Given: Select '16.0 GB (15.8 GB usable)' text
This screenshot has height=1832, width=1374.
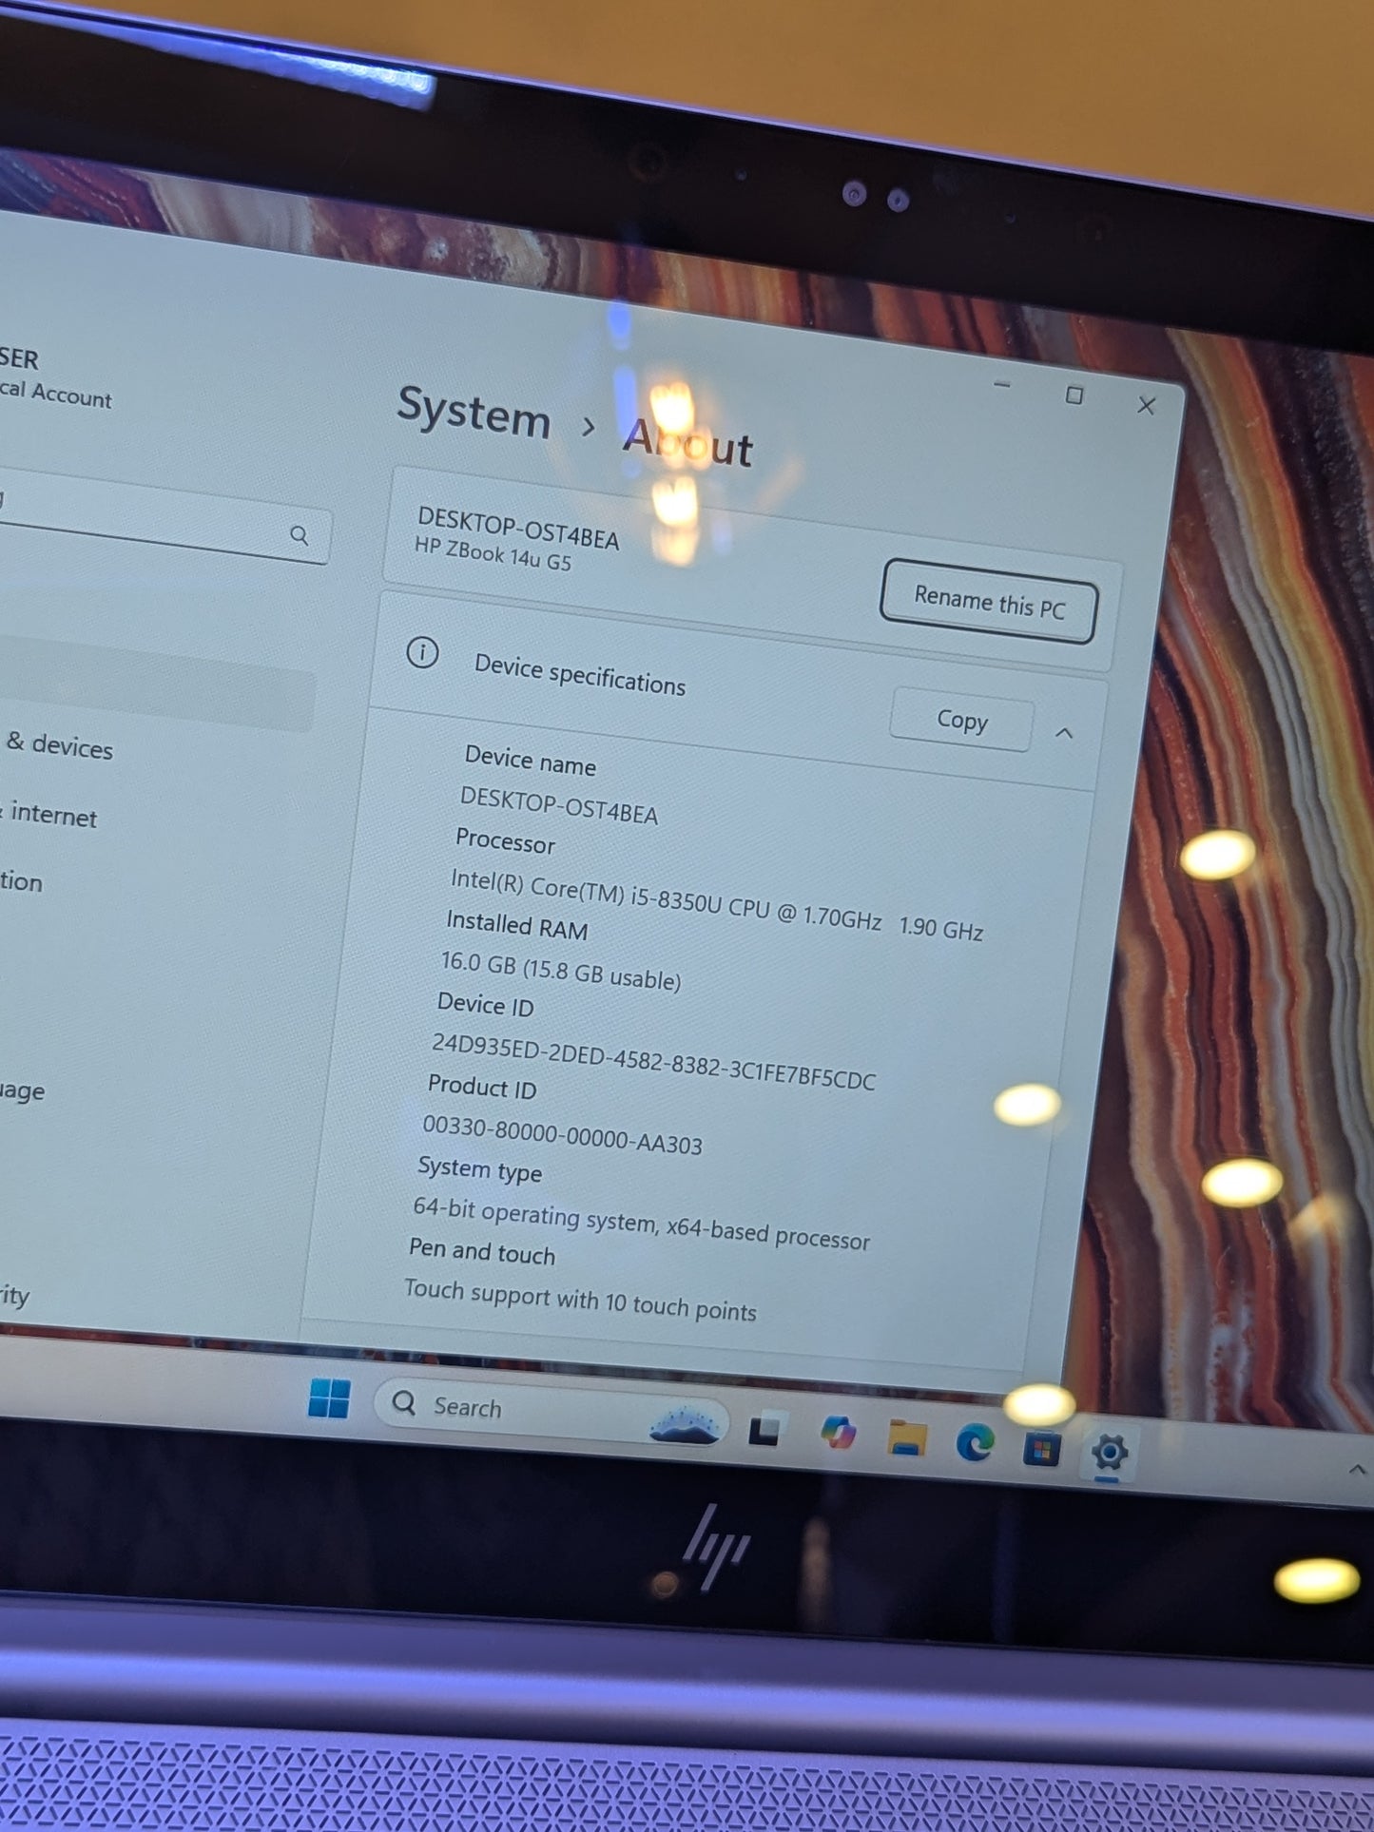Looking at the screenshot, I should pyautogui.click(x=561, y=971).
